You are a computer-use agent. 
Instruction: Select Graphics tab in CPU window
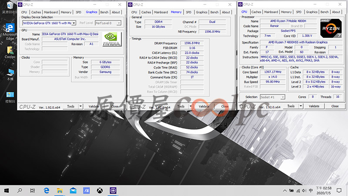click(x=311, y=12)
